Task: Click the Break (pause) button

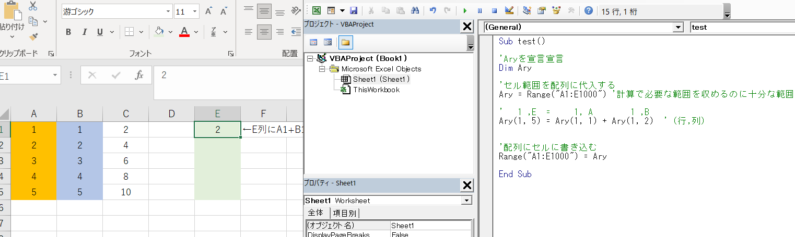Action: (480, 10)
